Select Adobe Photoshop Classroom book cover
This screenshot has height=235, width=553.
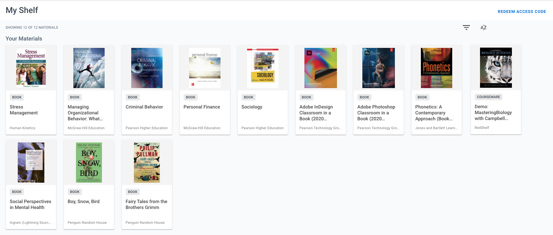point(379,68)
